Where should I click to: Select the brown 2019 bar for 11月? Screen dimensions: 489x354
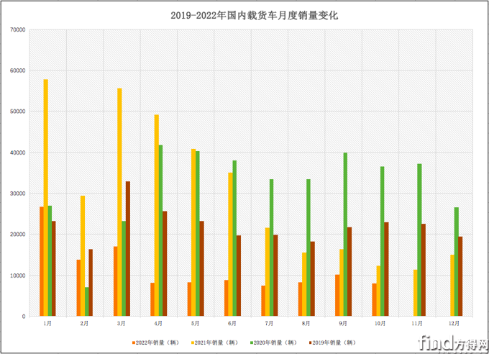click(423, 270)
